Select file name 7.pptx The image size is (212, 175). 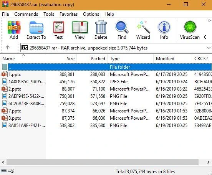click(15, 111)
